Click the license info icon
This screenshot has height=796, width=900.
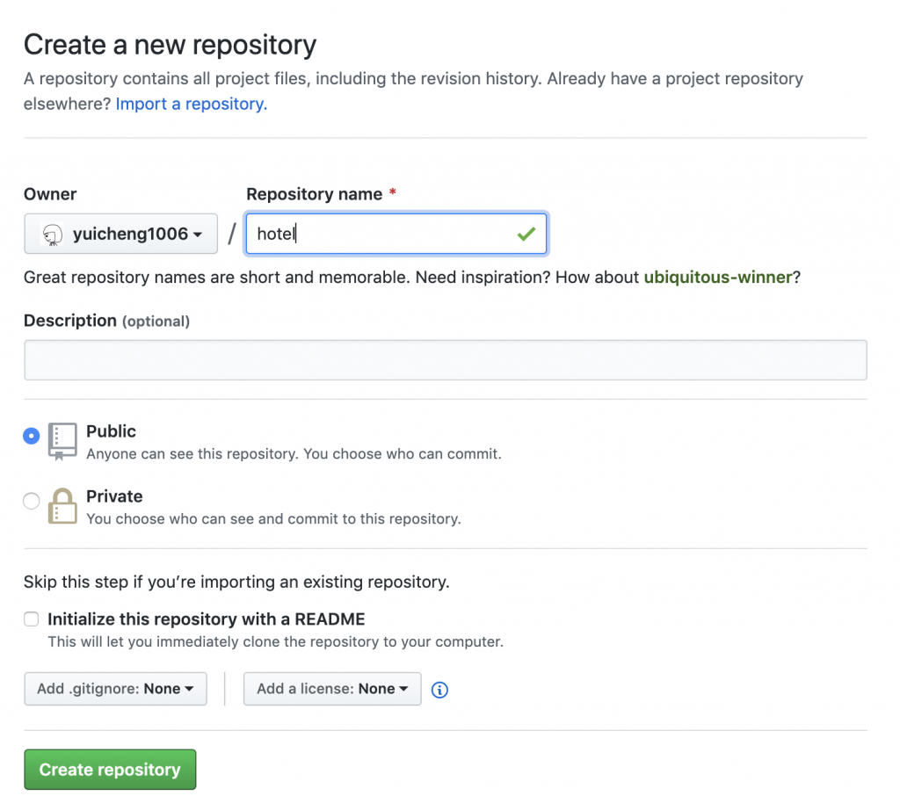coord(440,690)
